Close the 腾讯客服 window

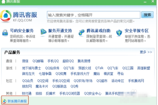(153, 1)
